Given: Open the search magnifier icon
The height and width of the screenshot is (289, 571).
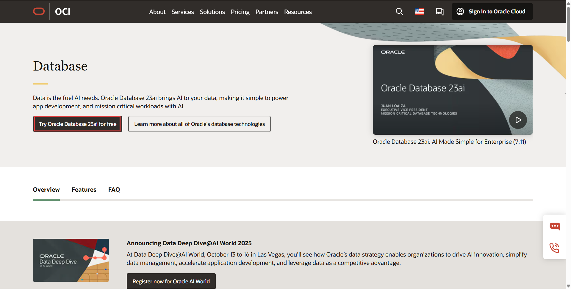Looking at the screenshot, I should click(x=399, y=12).
